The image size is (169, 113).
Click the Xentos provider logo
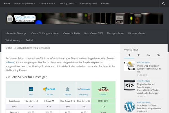click(103, 89)
